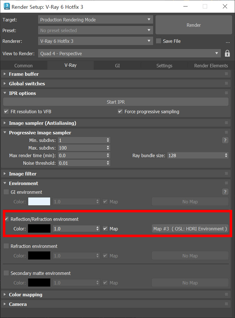The height and width of the screenshot is (318, 235).
Task: Open Reflection/Refraction environment color swatch
Action: pos(39,228)
